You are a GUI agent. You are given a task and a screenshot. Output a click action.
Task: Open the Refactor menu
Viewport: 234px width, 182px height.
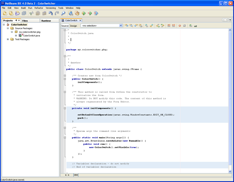39,8
